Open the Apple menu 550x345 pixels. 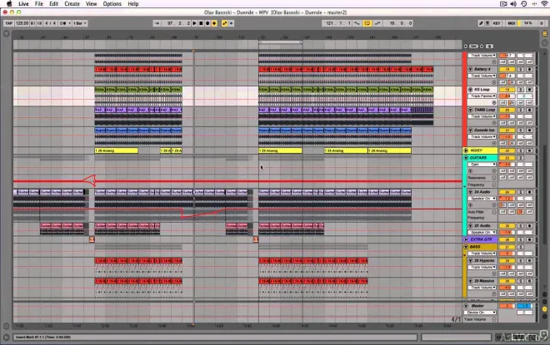(x=9, y=4)
